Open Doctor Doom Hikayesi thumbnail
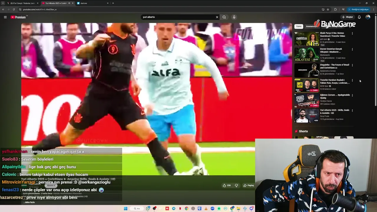 tap(307, 55)
